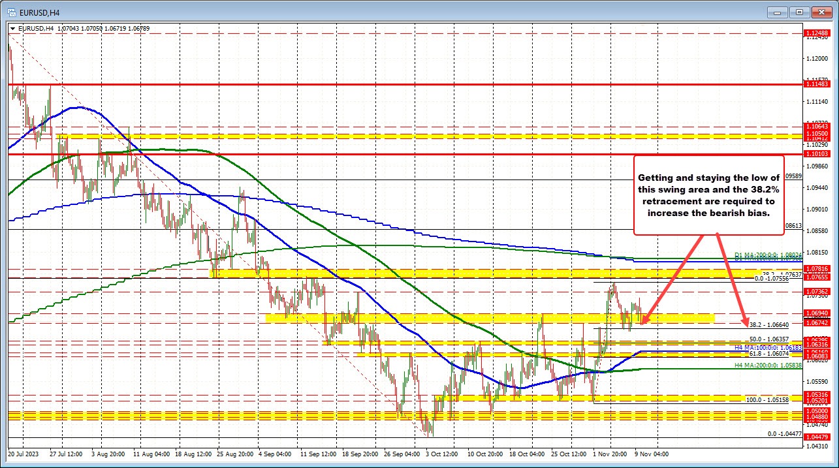Click the '50.0 - 1.06357' Fibonacci label
The width and height of the screenshot is (839, 468).
tap(769, 338)
